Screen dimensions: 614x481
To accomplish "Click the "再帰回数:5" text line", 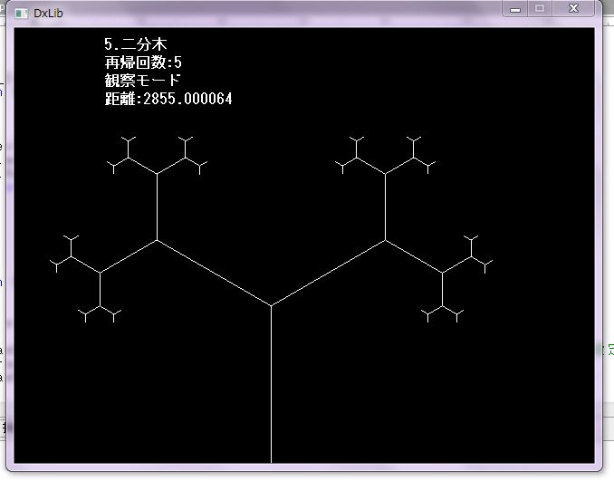I will [x=143, y=63].
